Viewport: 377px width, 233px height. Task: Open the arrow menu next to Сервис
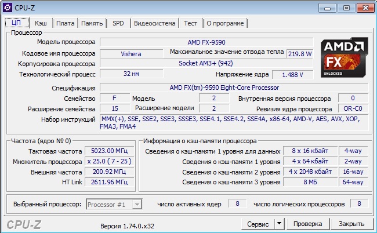(x=280, y=224)
